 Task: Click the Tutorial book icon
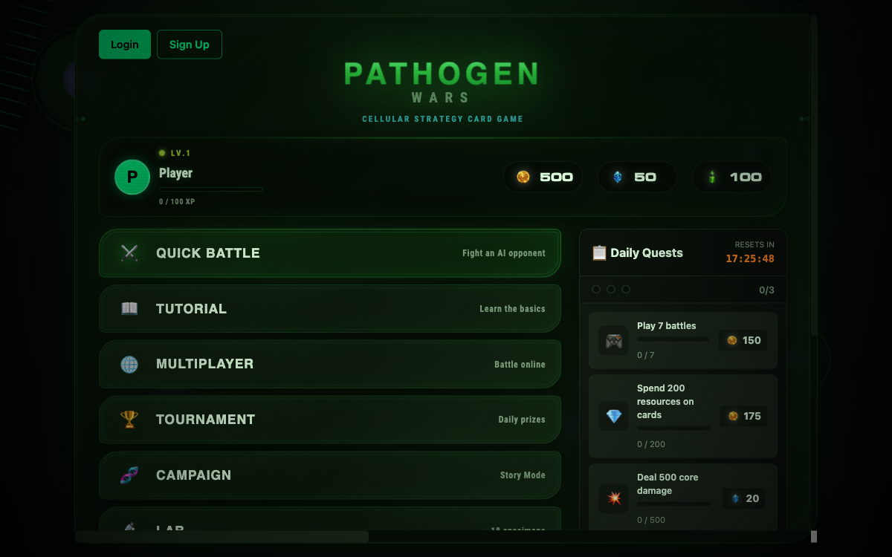tap(129, 308)
